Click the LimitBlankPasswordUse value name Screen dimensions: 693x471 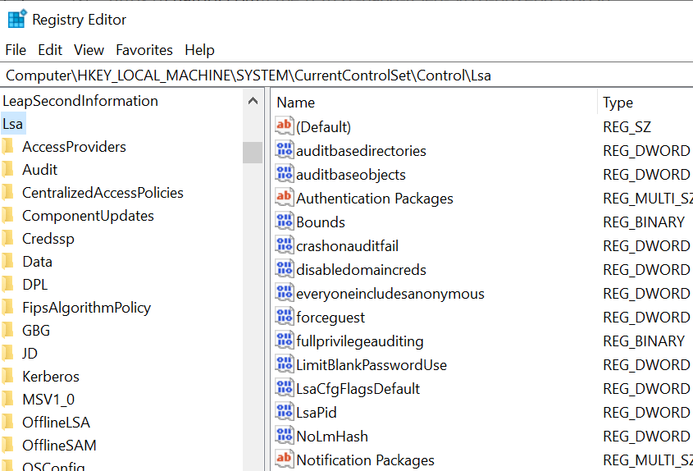(x=372, y=365)
